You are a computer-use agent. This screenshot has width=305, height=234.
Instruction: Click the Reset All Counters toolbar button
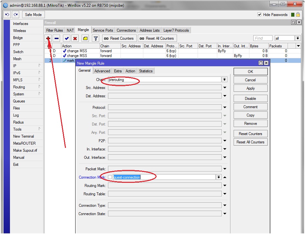tap(157, 38)
